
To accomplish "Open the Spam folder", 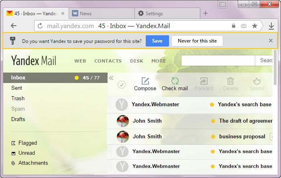I will [18, 109].
